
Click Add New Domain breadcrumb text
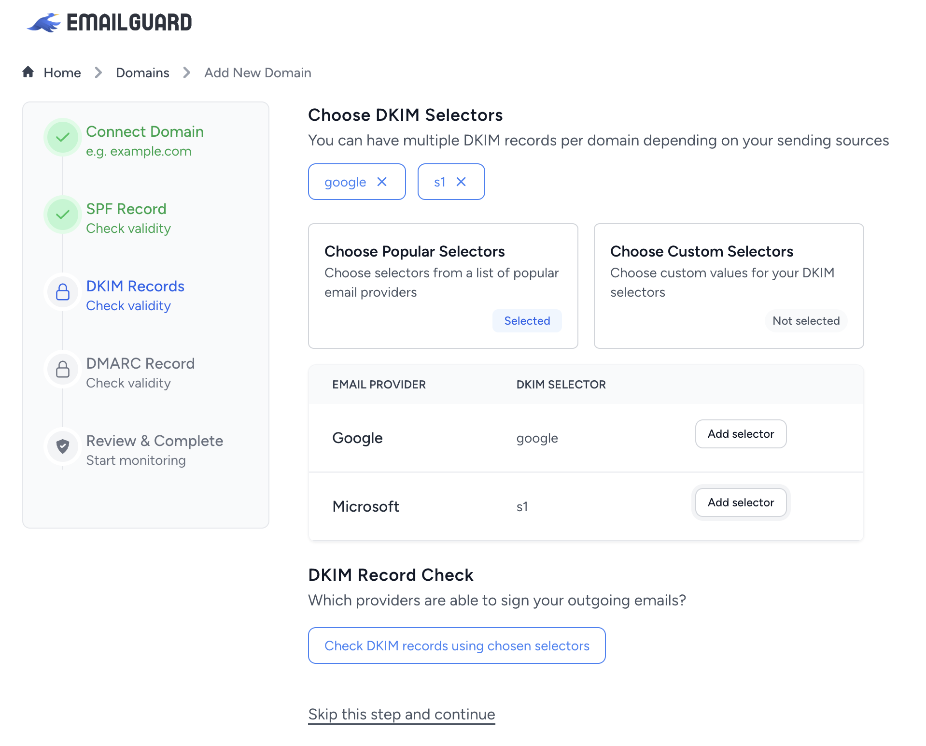coord(258,72)
